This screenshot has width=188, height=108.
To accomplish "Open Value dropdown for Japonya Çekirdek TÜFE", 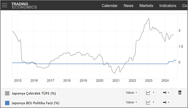I will (131, 93).
